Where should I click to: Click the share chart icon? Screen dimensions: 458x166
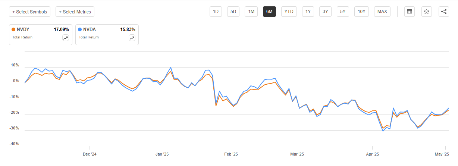[444, 12]
